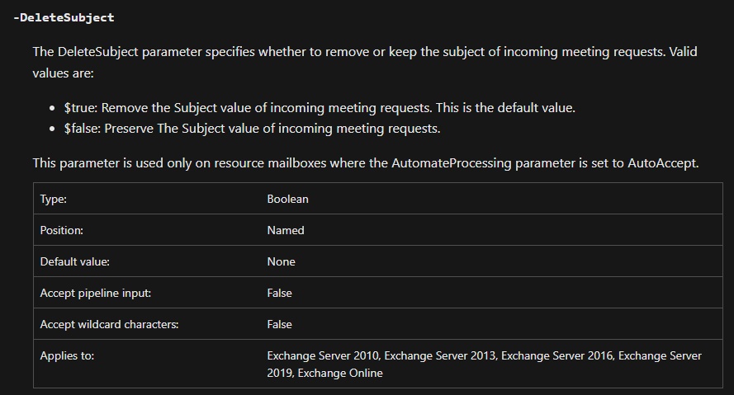
Task: Click the Position: row label
Action: click(61, 230)
